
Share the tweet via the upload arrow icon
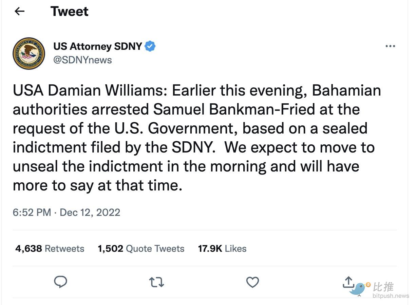point(348,282)
